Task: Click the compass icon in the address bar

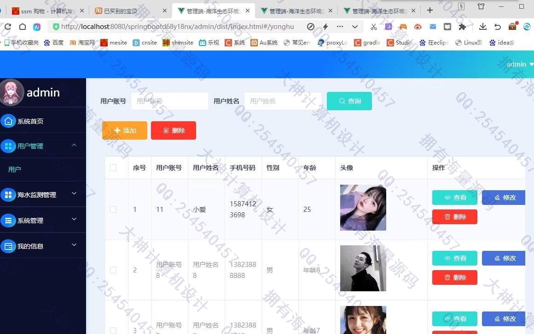Action: (311, 27)
